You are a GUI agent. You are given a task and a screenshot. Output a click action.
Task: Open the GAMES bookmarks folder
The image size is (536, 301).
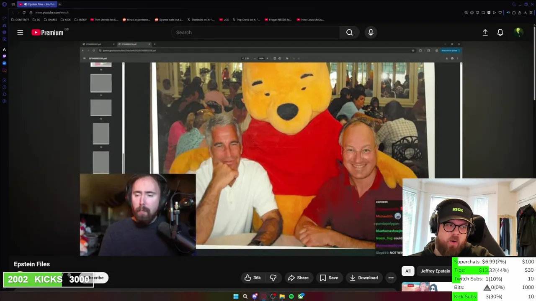click(x=50, y=20)
